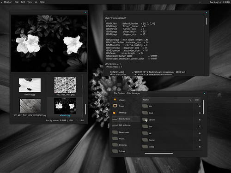Viewport: 231px width, 173px height.
Task: Open the Thunar dropdown in top panel
Action: pos(6,2)
